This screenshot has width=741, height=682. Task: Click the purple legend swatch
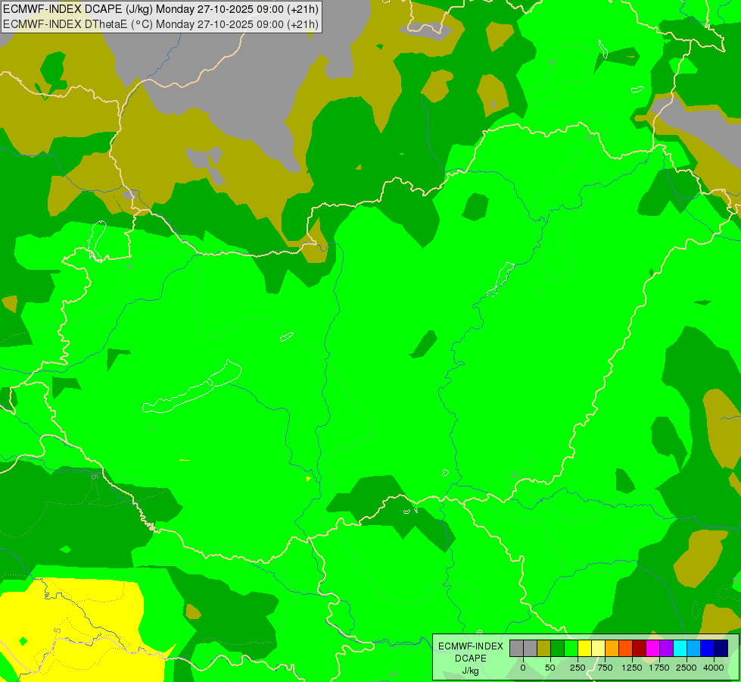tap(666, 649)
